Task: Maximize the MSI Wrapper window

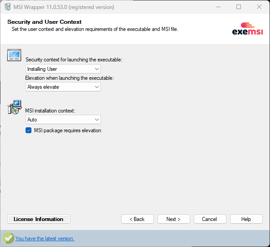Action: click(x=239, y=7)
